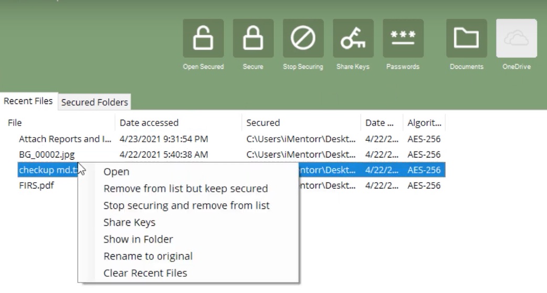The height and width of the screenshot is (293, 547).
Task: Select Stop securing and remove from list
Action: (186, 205)
